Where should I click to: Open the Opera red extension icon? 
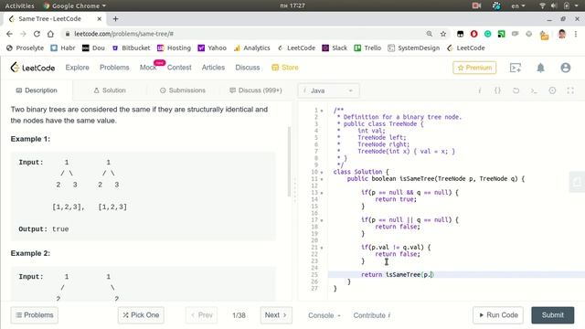pyautogui.click(x=473, y=34)
